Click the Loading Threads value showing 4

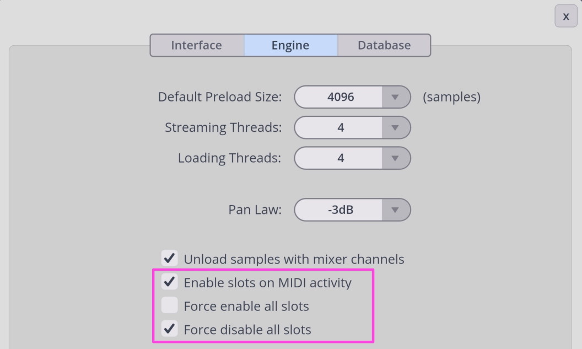340,158
